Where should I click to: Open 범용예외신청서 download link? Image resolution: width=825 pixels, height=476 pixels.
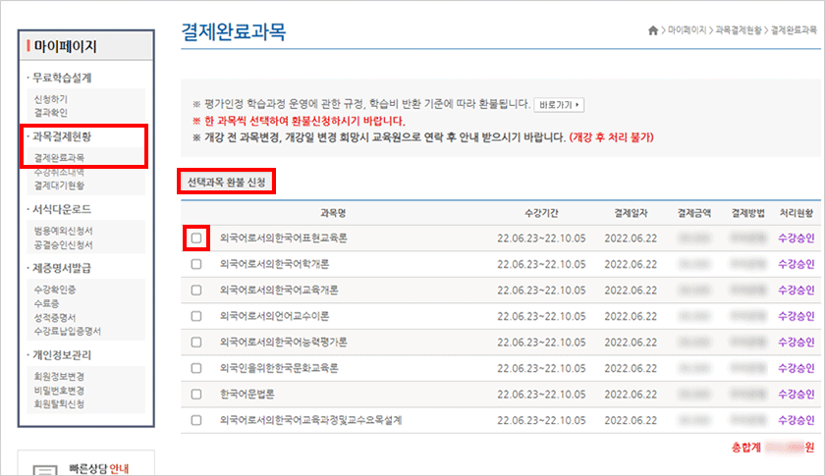(63, 230)
